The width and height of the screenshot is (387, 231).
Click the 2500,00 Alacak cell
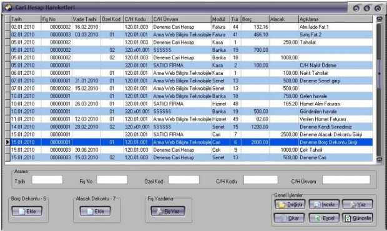click(284, 134)
